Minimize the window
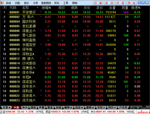Image resolution: width=150 pixels, height=114 pixels. pos(139,2)
